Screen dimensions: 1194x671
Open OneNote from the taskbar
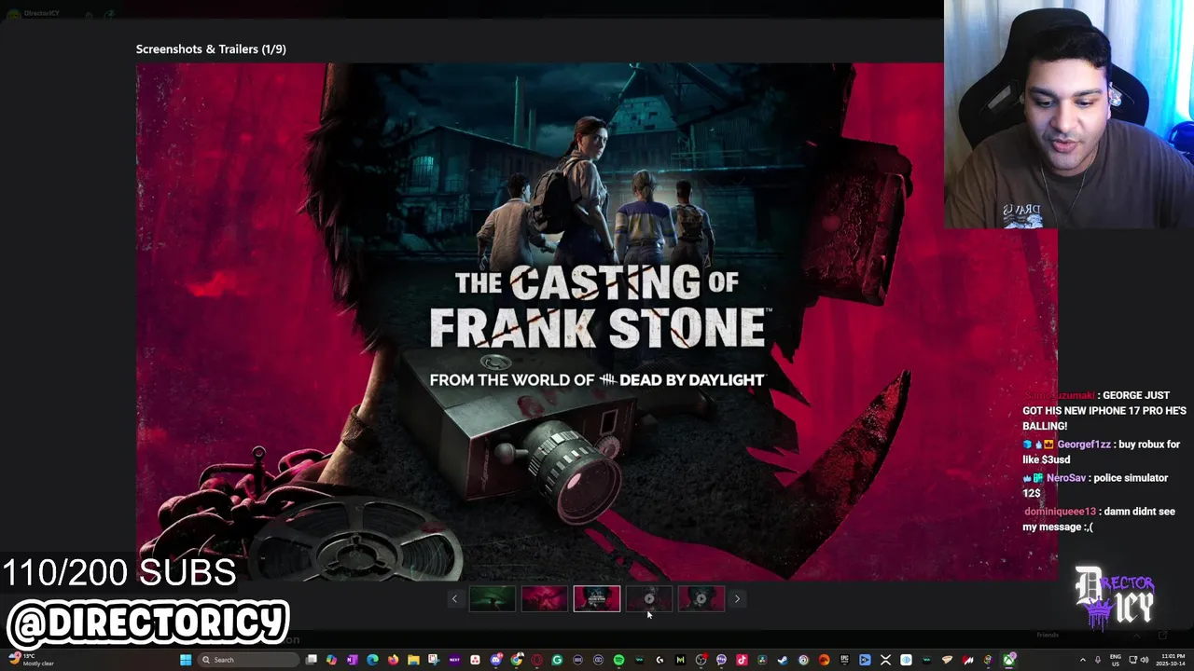pos(352,660)
